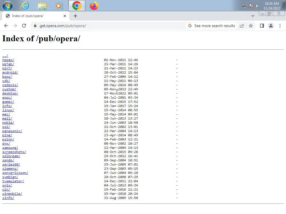Navigate into nokia/ directory

(x=8, y=123)
